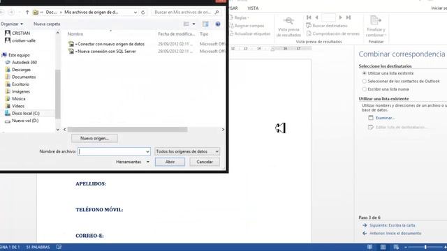The image size is (447, 251).
Task: Click Vista previa de resultados icon
Action: 288,26
